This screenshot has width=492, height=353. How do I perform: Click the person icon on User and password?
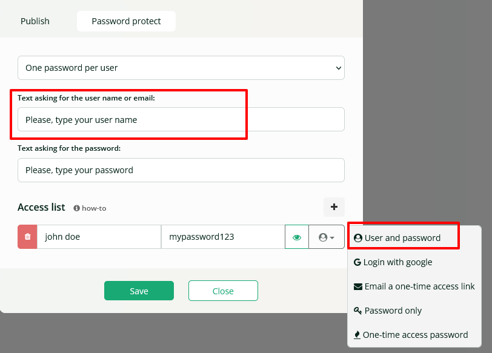tap(357, 237)
